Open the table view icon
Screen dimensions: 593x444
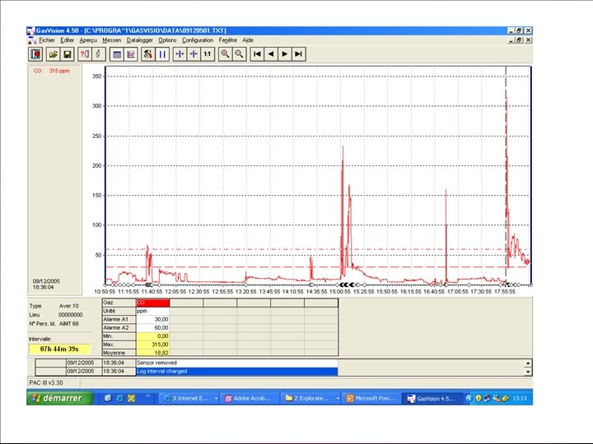[117, 53]
